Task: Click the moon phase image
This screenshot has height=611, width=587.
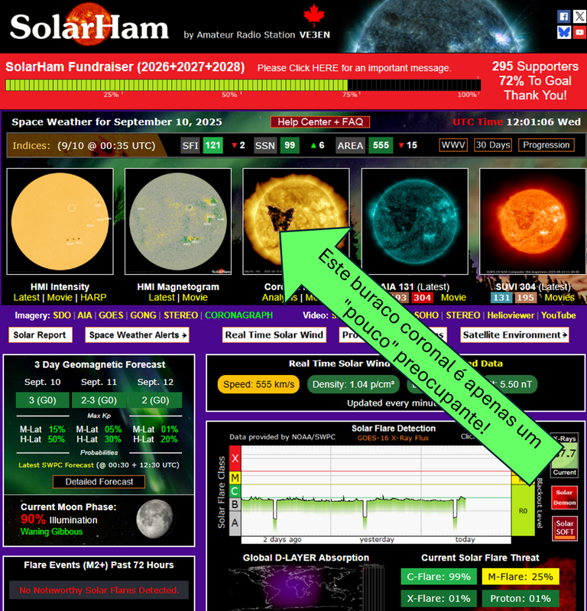Action: [155, 519]
